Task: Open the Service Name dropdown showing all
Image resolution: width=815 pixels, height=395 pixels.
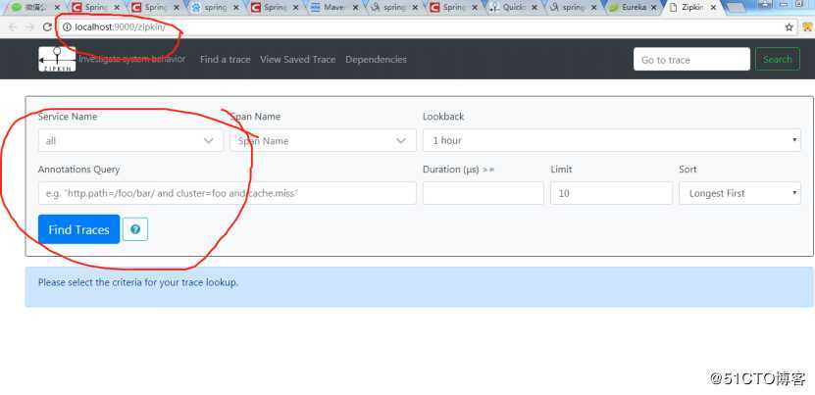Action: (130, 140)
